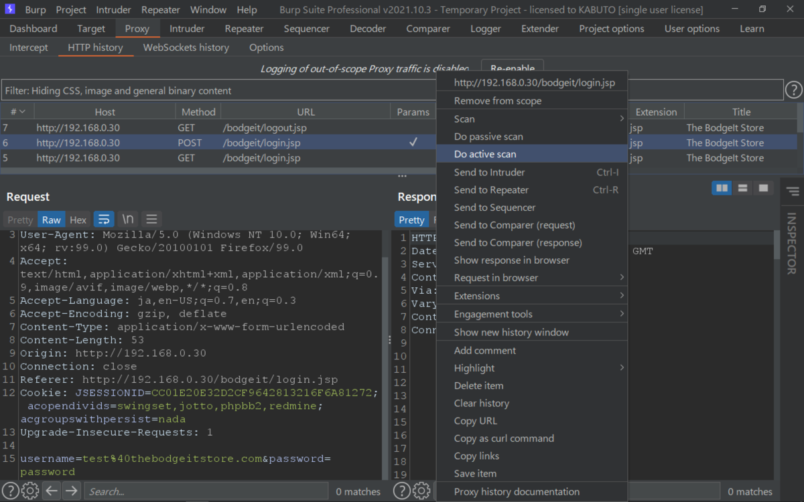Viewport: 804px width, 502px height.
Task: Open the proxy Options sub-tab
Action: coord(267,48)
